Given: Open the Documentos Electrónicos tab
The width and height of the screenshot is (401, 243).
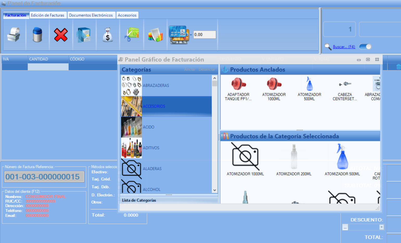Looking at the screenshot, I should 91,15.
